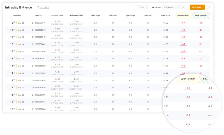Click Filled Buys 0.0 in QH-20230509-55 row
This screenshot has width=224, height=135.
(95, 88)
